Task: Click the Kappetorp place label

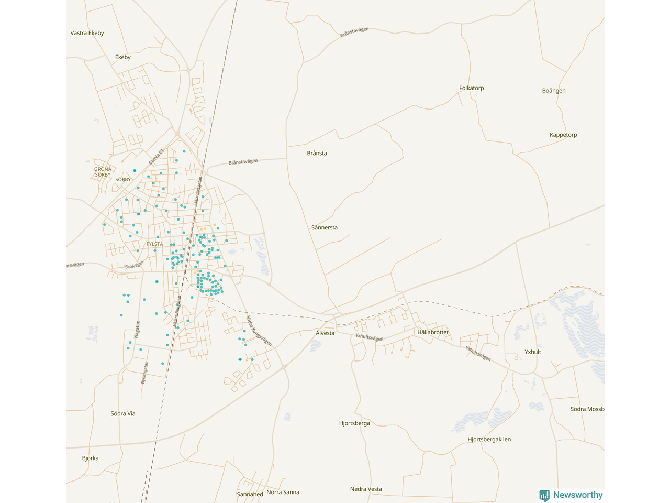Action: click(563, 135)
